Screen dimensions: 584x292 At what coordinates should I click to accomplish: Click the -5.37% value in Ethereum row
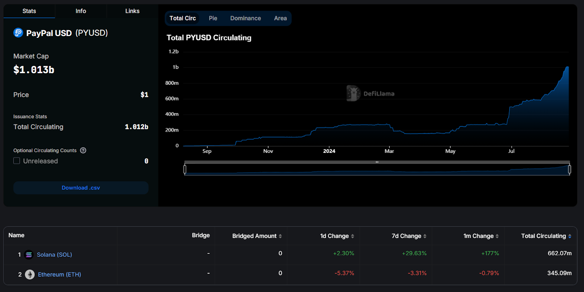344,273
